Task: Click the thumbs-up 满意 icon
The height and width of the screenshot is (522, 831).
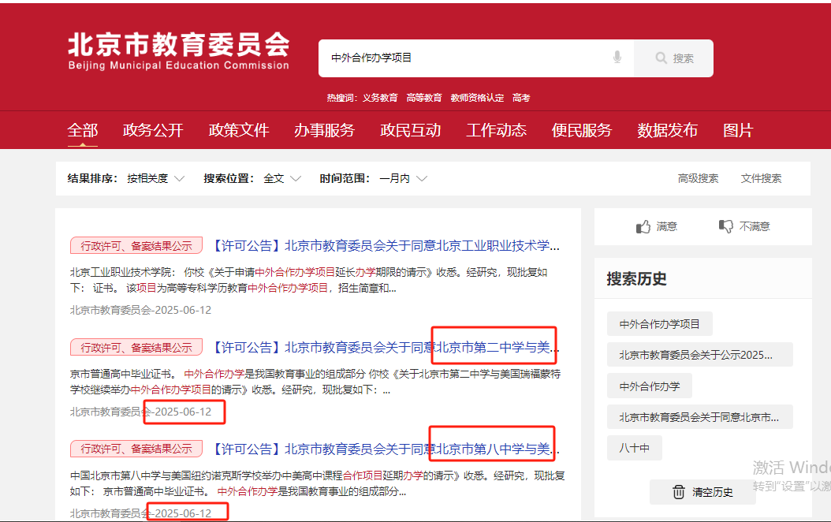Action: click(x=643, y=227)
